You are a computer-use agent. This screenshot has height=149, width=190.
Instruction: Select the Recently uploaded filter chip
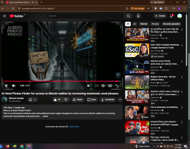pyautogui.click(x=171, y=24)
